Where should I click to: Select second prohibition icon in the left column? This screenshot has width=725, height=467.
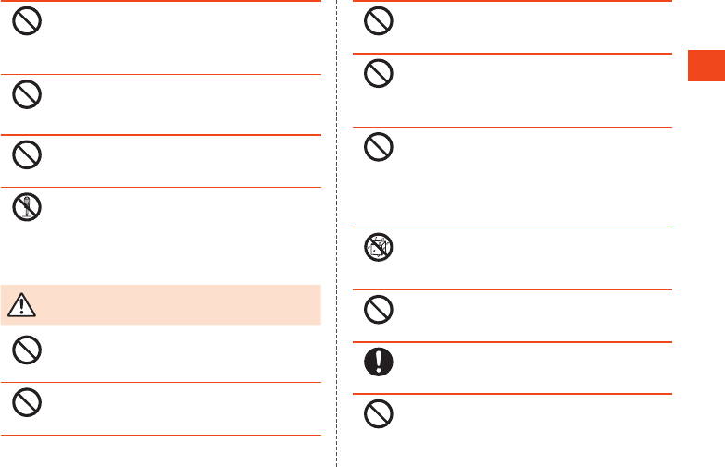[27, 94]
